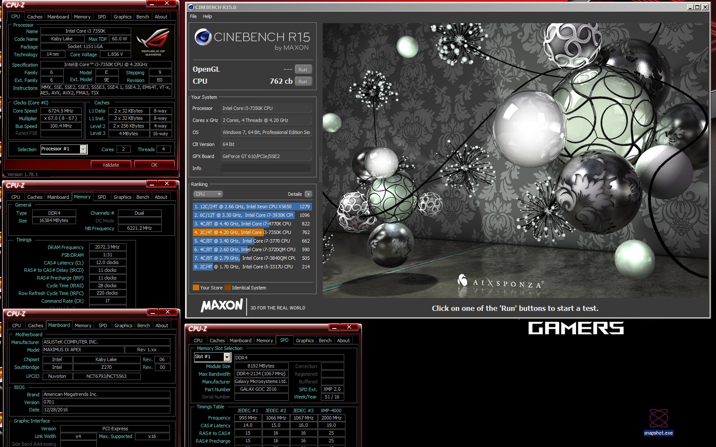Click the 762 cb CPU score
Viewport: 716px width, 447px height.
pyautogui.click(x=281, y=81)
